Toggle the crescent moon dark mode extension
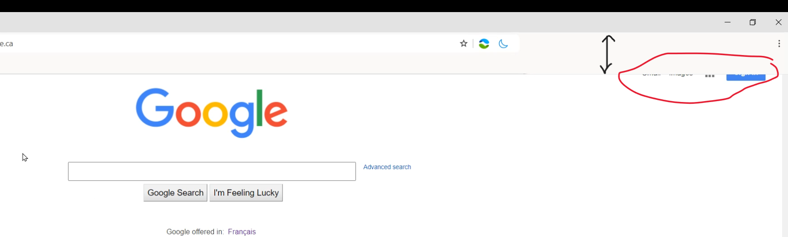 coord(503,44)
